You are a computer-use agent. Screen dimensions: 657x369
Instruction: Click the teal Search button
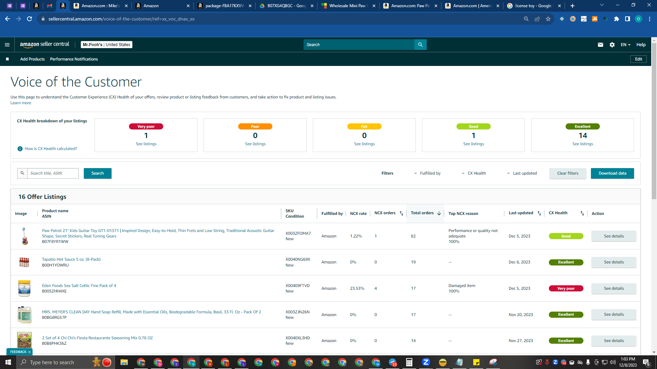[98, 173]
